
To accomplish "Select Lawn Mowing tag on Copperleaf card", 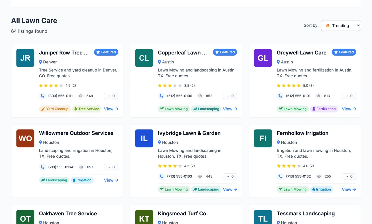I will 174,109.
